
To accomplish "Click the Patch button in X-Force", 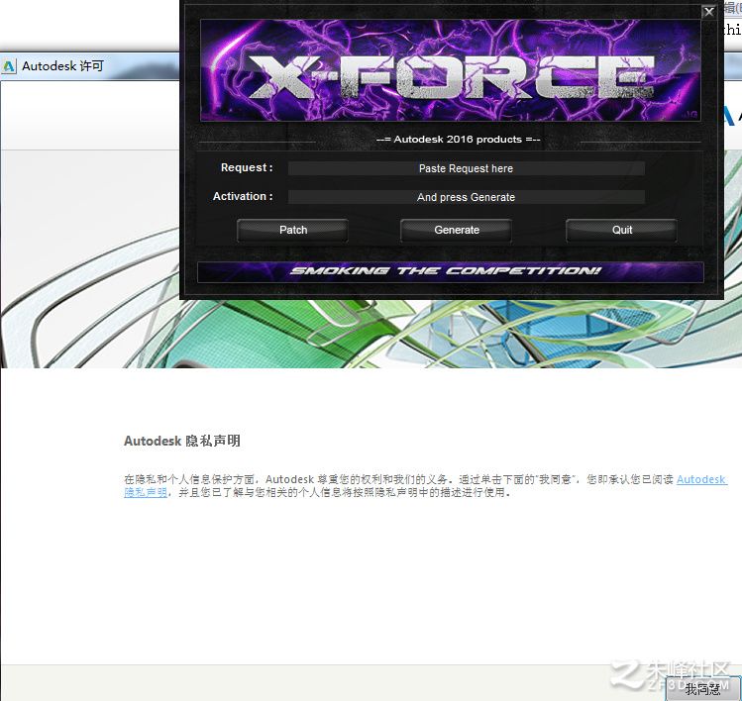I will click(292, 231).
